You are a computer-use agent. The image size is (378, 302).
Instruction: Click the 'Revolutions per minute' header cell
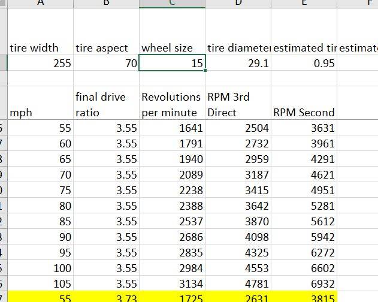172,104
